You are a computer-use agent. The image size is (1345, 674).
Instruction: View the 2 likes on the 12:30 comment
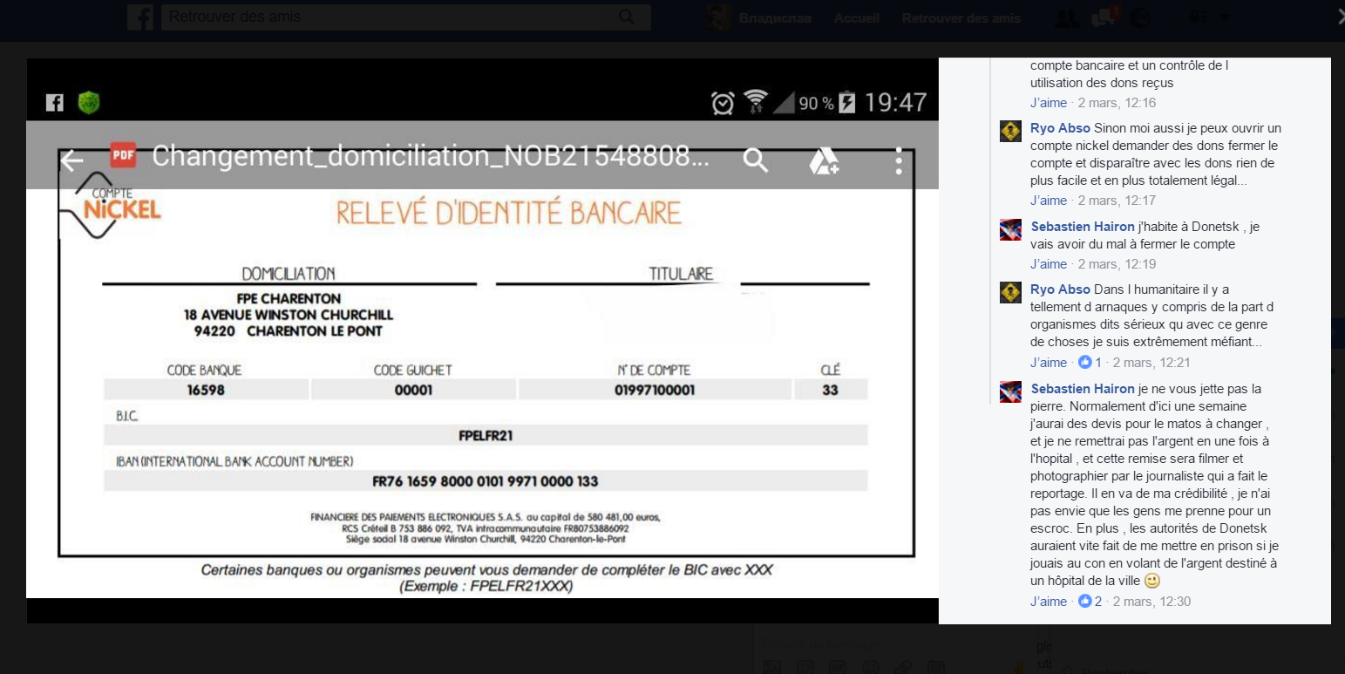[1090, 602]
